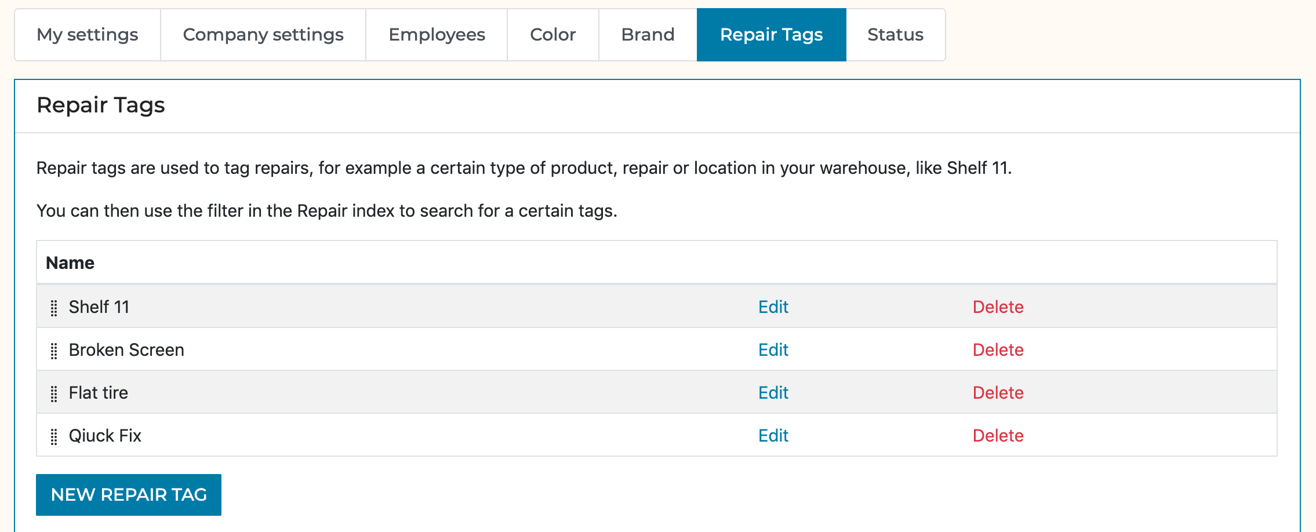Click the Name column header
The height and width of the screenshot is (532, 1316).
click(x=71, y=262)
